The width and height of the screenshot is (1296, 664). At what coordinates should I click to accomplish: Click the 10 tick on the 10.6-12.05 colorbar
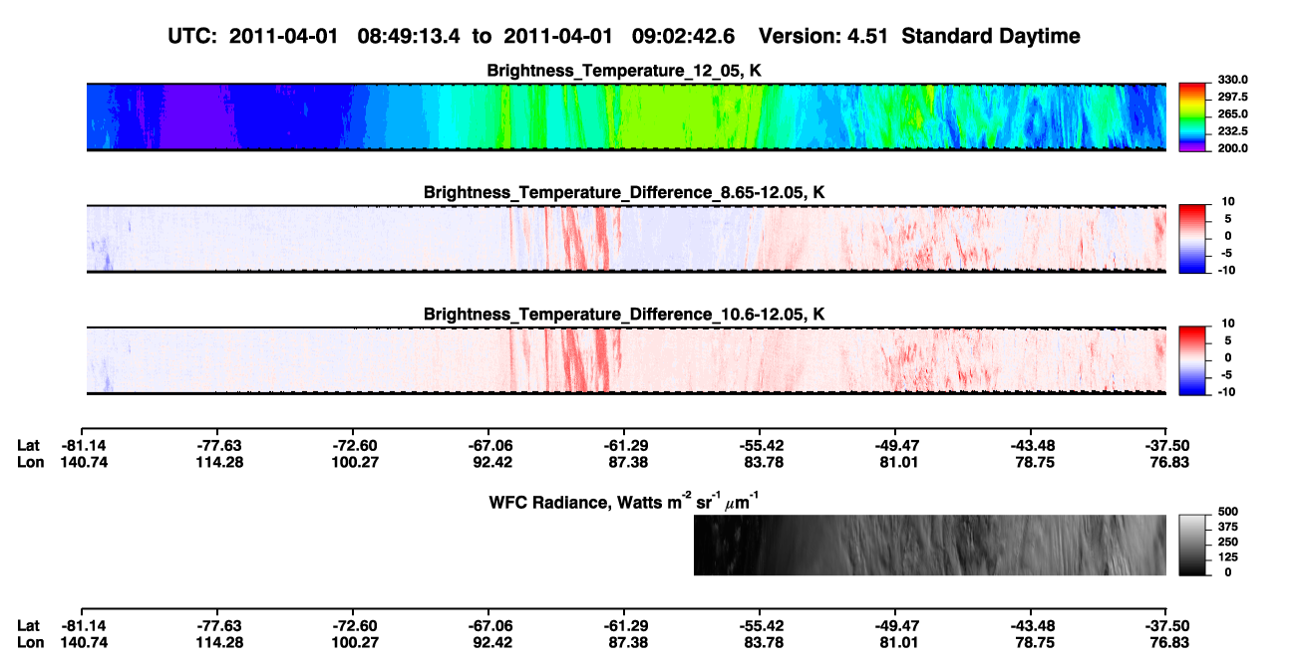[x=1228, y=324]
